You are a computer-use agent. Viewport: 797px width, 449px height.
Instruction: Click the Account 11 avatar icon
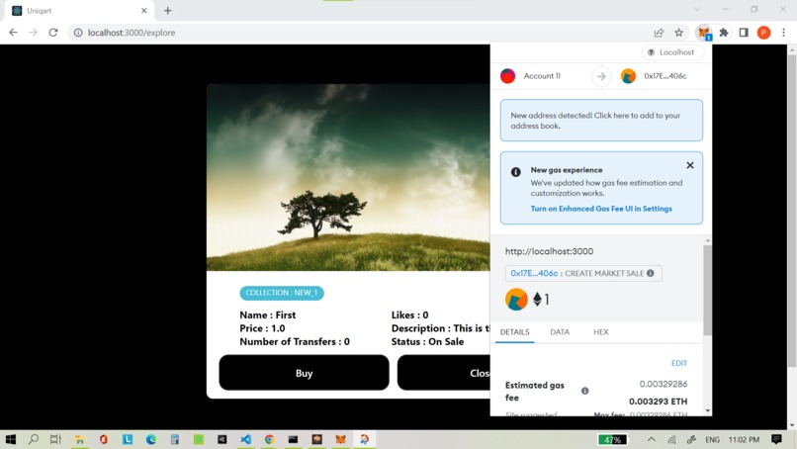[508, 76]
